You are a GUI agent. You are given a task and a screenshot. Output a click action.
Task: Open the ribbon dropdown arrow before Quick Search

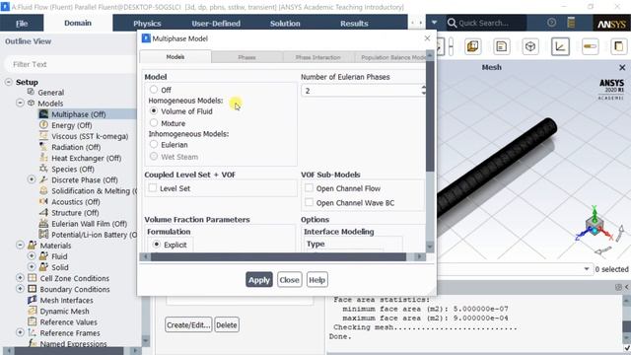[434, 23]
